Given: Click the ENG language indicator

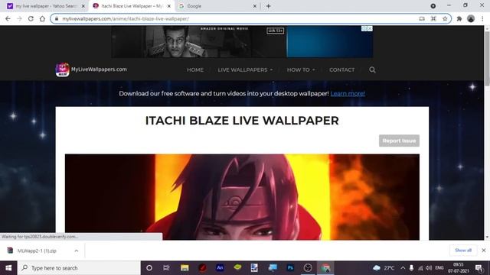Looking at the screenshot, I should tap(439, 268).
